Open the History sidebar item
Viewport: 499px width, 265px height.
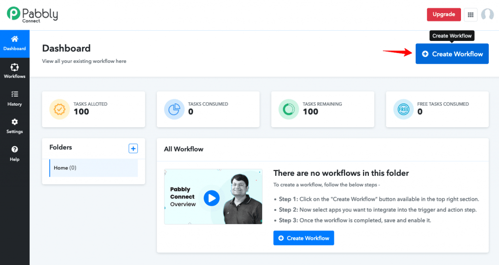pos(15,98)
